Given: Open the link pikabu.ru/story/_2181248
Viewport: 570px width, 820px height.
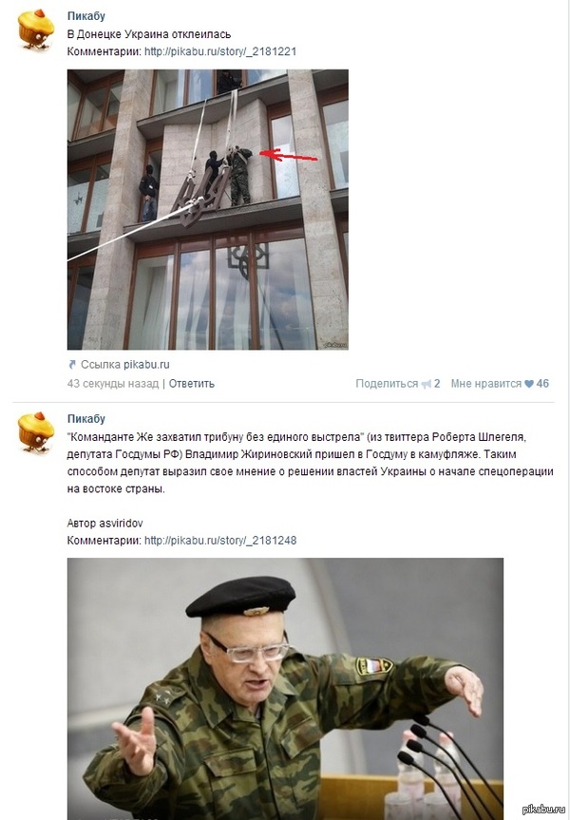Looking at the screenshot, I should click(x=220, y=541).
